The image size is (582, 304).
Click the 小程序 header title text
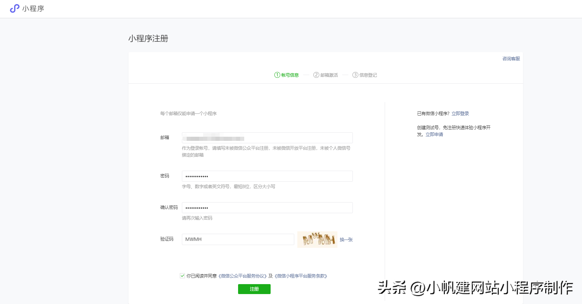tap(33, 9)
